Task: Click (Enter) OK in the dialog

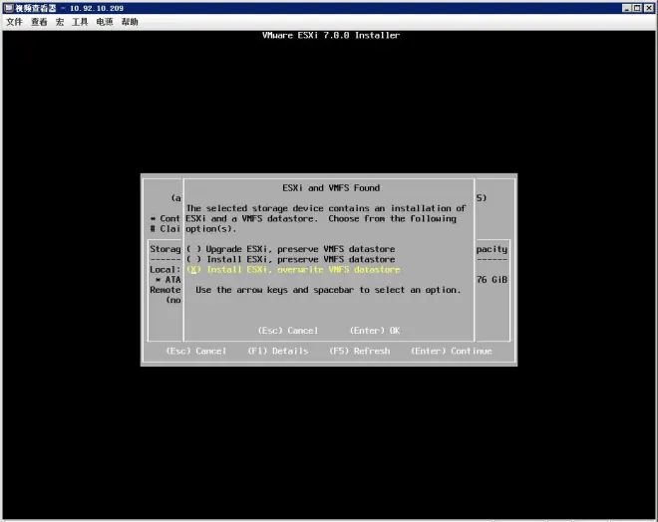Action: tap(375, 331)
